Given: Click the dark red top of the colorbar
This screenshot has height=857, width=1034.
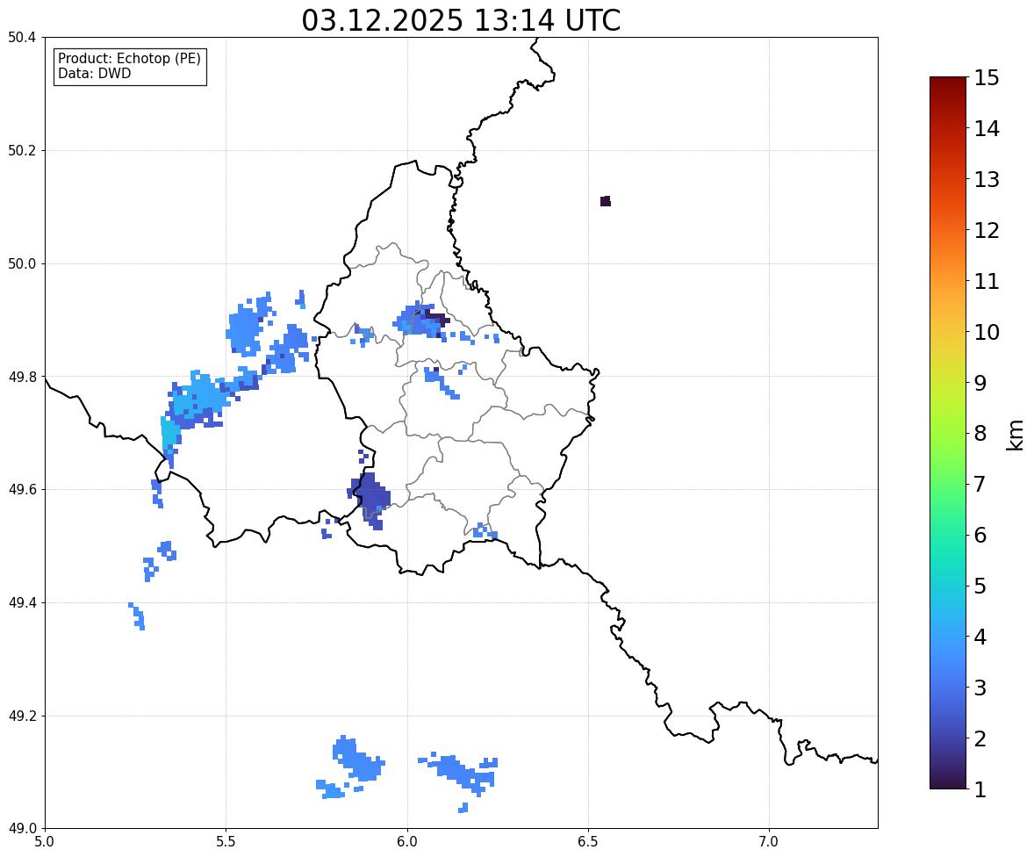Looking at the screenshot, I should pos(948,83).
